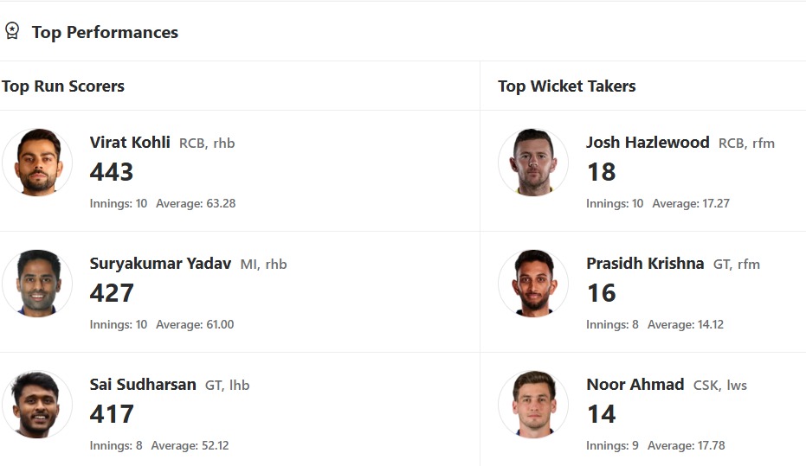Screen dimensions: 806x466
Task: Select the Top Run Scorers heading
Action: pos(63,86)
